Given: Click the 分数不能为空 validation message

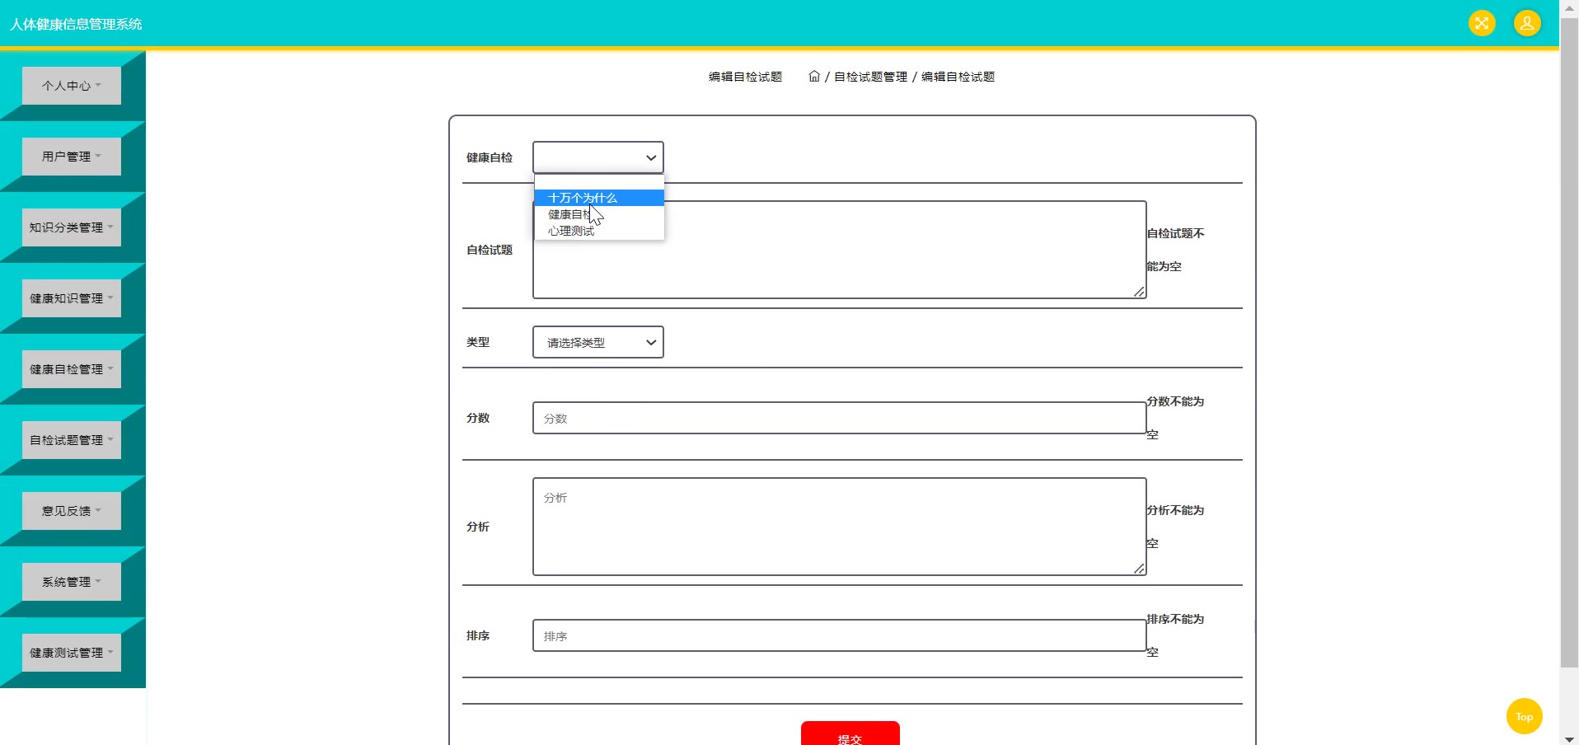Looking at the screenshot, I should tap(1176, 418).
